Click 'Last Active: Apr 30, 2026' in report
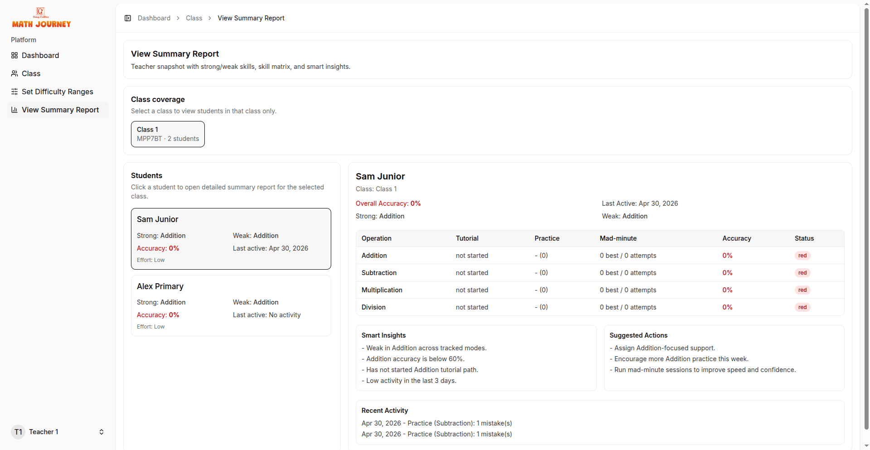The image size is (870, 450). [640, 203]
